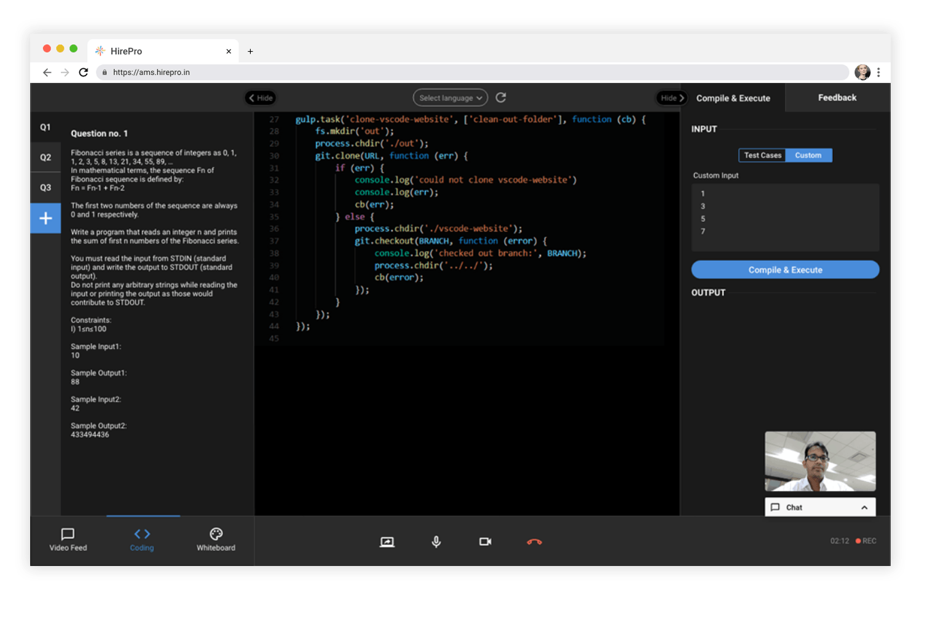943x617 pixels.
Task: Turn off the video camera
Action: tap(485, 541)
